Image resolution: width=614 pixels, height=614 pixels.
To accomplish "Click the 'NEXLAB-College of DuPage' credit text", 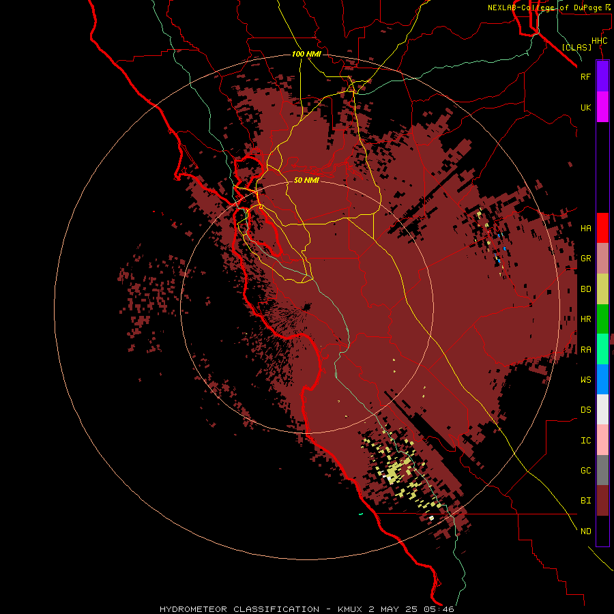I will [x=544, y=8].
